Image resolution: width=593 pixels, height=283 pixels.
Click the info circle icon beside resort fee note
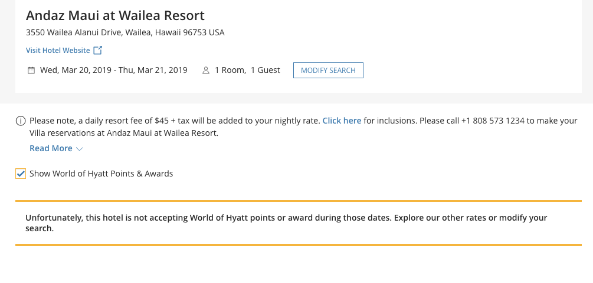click(x=21, y=121)
